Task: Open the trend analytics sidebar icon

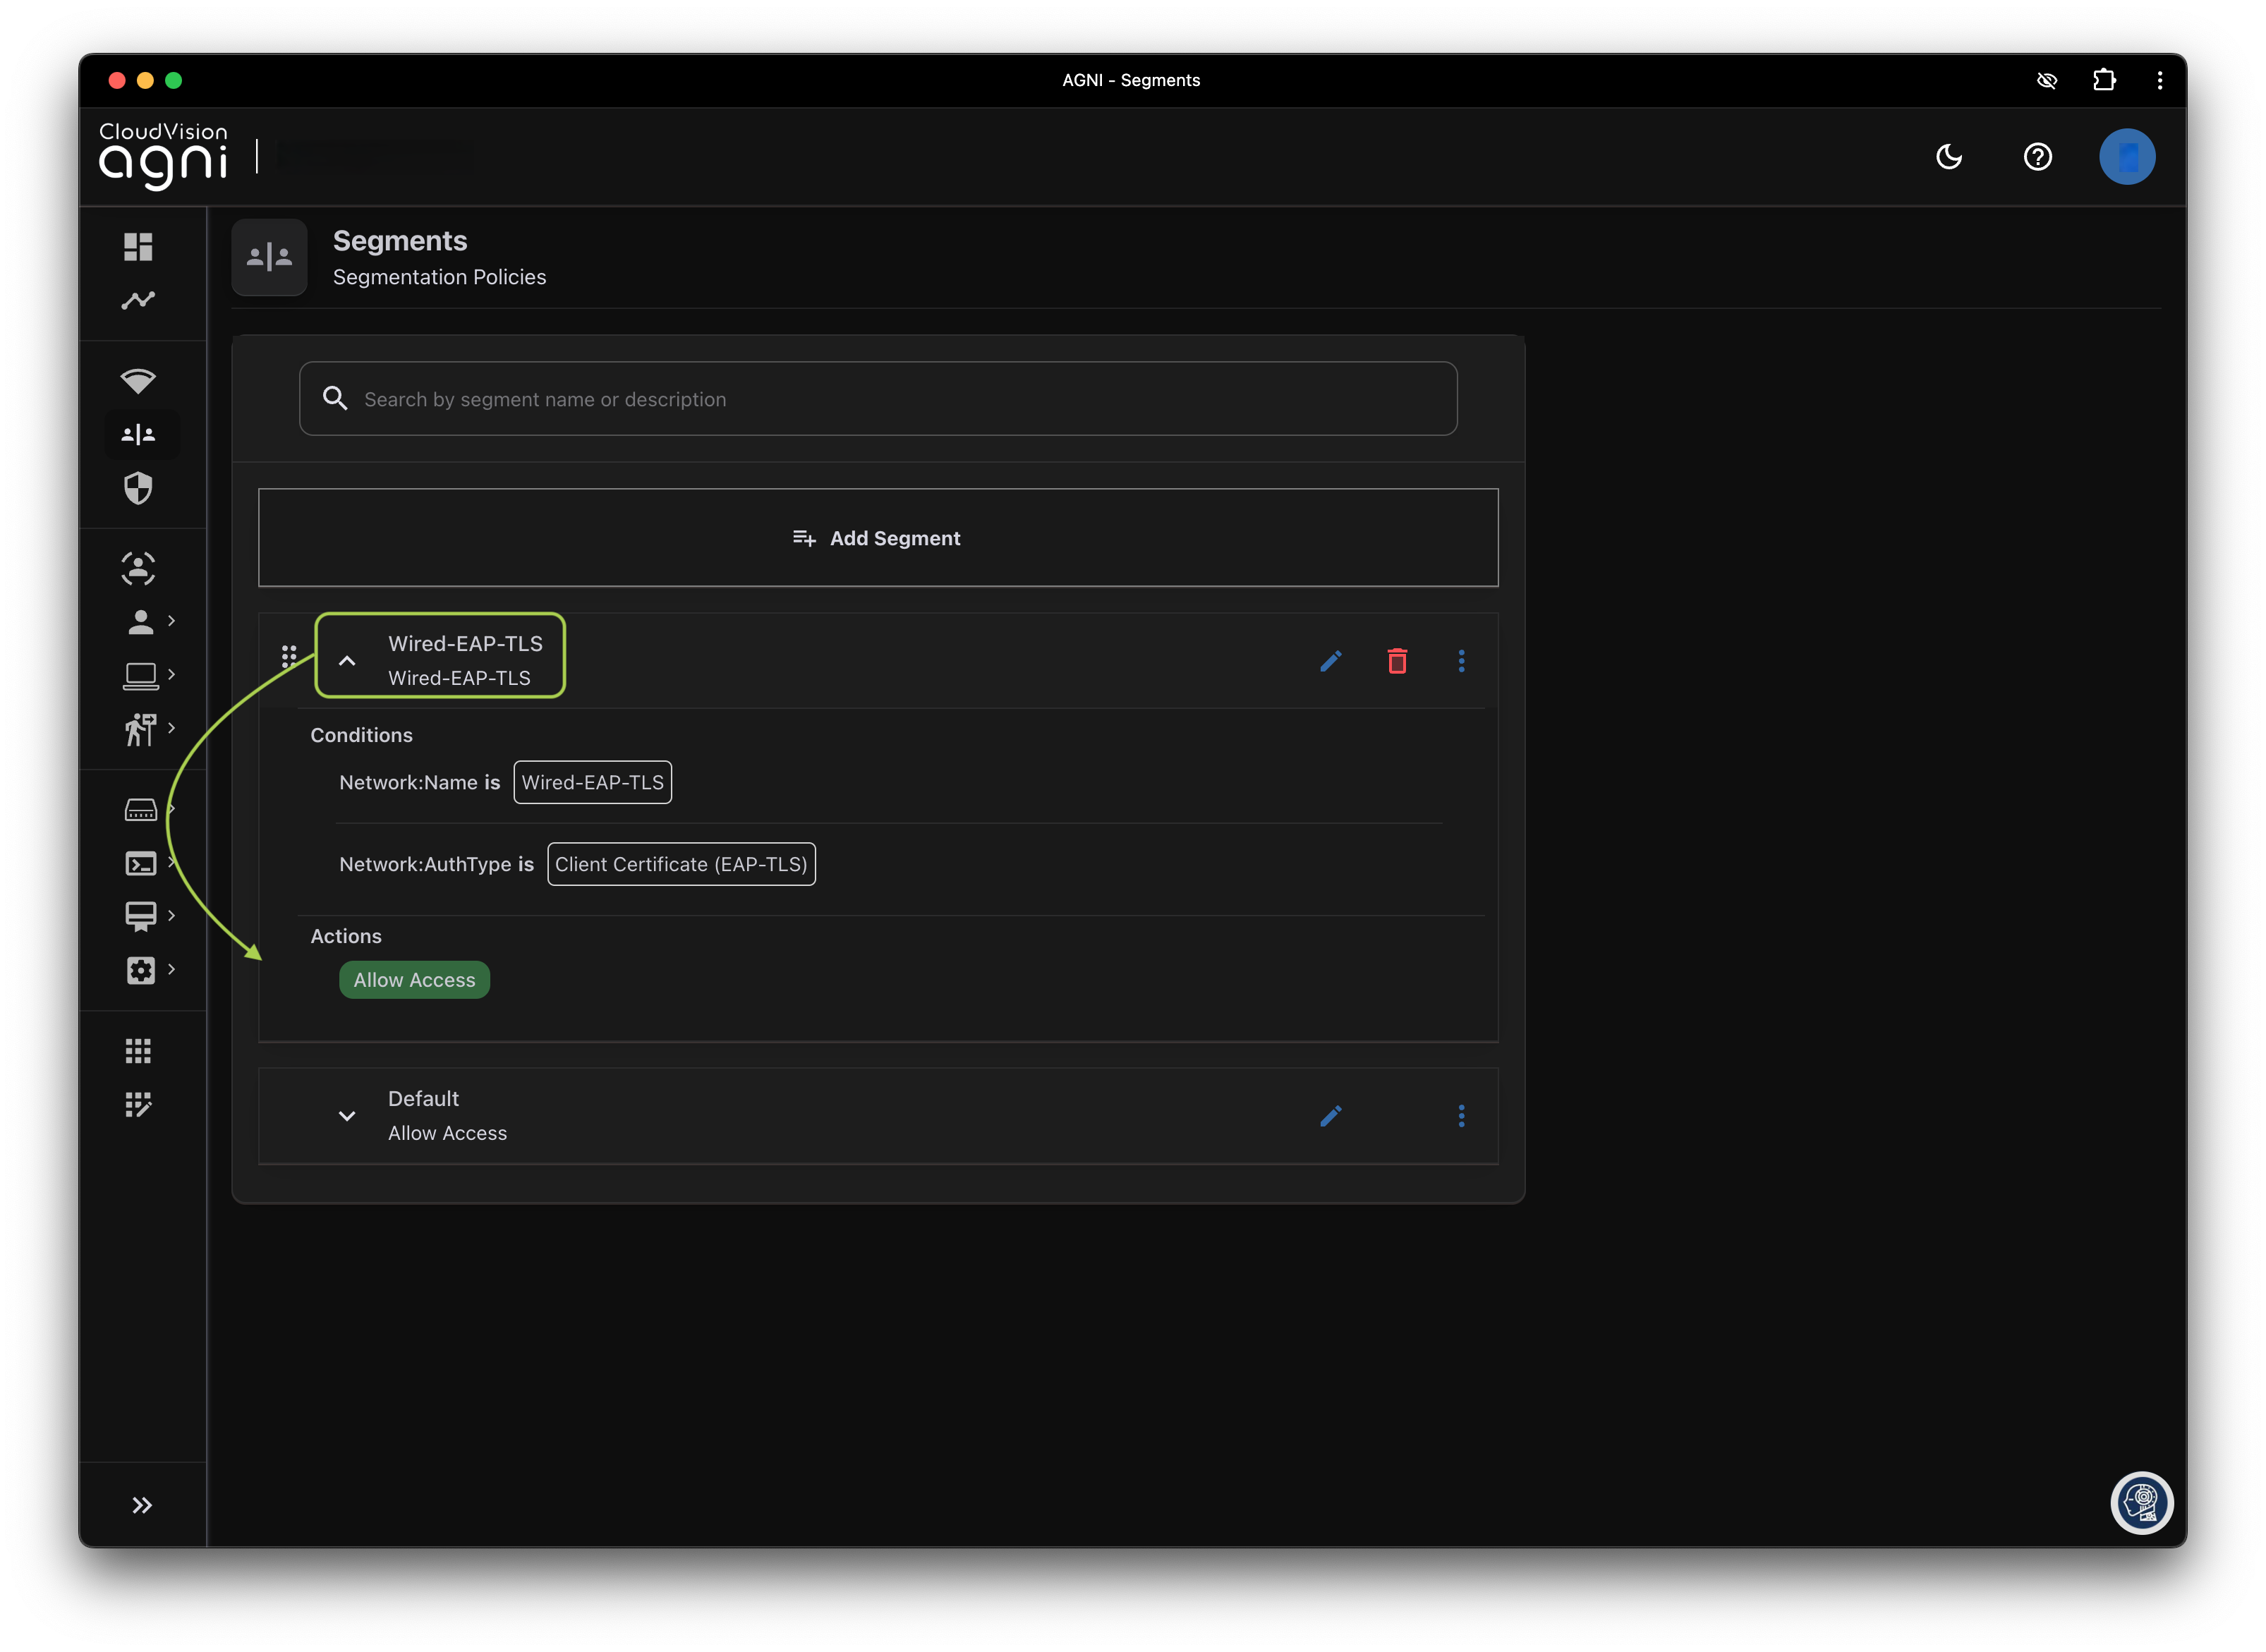Action: tap(138, 300)
